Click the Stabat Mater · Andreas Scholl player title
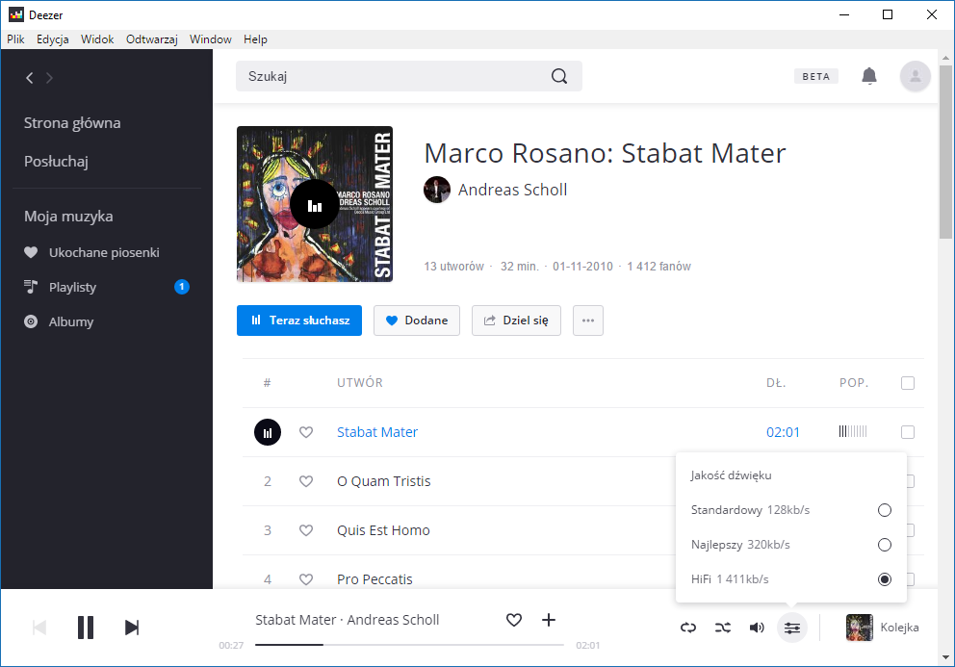The image size is (955, 667). coord(348,620)
